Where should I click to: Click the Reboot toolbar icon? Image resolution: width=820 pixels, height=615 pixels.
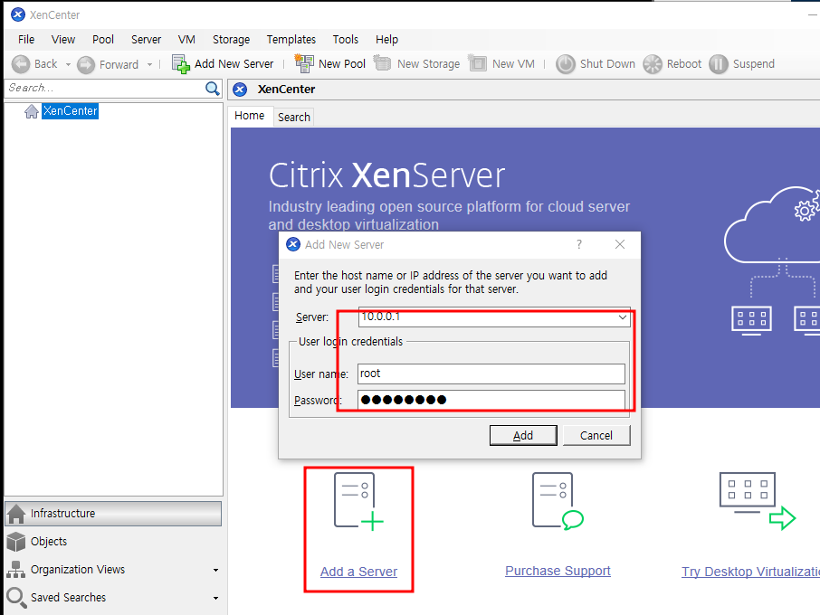[x=653, y=64]
